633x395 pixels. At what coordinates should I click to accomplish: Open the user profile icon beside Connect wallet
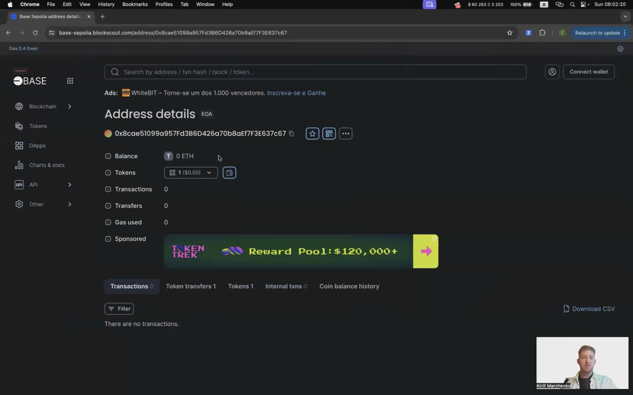pyautogui.click(x=552, y=72)
